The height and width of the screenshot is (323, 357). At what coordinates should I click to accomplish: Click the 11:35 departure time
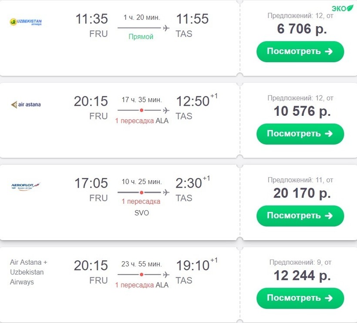(x=91, y=19)
